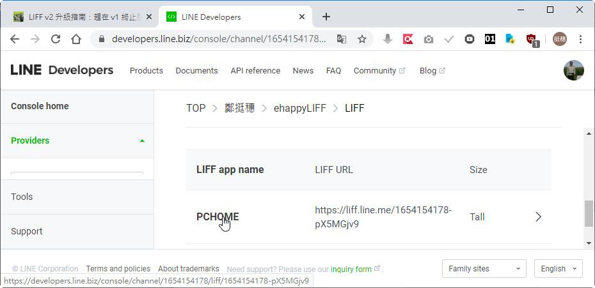The width and height of the screenshot is (595, 288).
Task: Open the Chrome profile avatar
Action: (x=560, y=39)
